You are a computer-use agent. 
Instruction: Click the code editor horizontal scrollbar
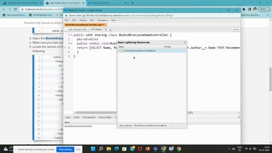click(x=134, y=113)
